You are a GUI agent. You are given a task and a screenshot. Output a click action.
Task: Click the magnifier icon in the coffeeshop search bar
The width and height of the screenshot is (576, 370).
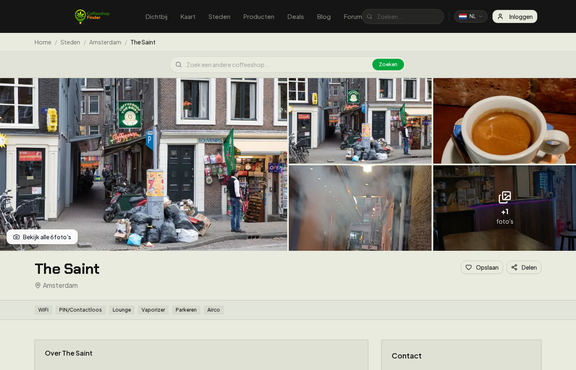click(179, 65)
